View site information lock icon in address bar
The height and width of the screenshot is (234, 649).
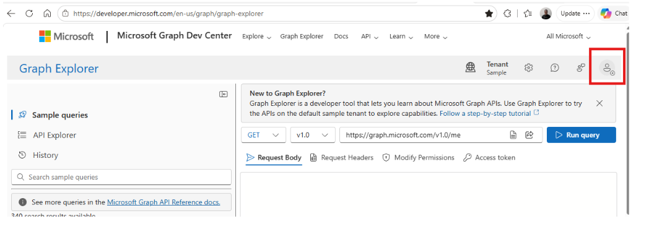[66, 13]
